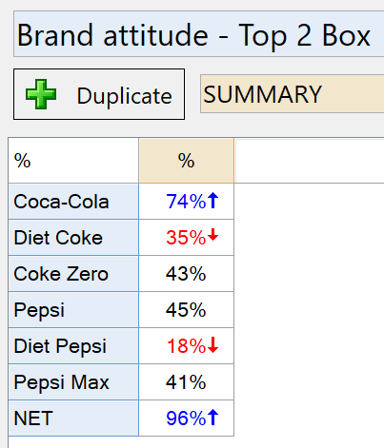Screen dimensions: 384x448
Task: Click the blue up arrow beside 96%
Action: click(213, 417)
